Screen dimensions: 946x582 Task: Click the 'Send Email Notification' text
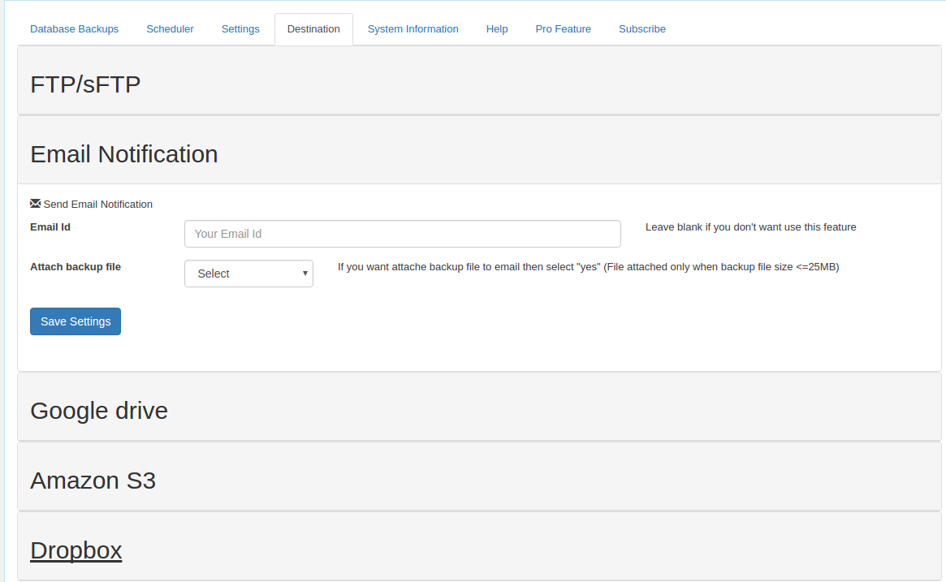click(97, 205)
